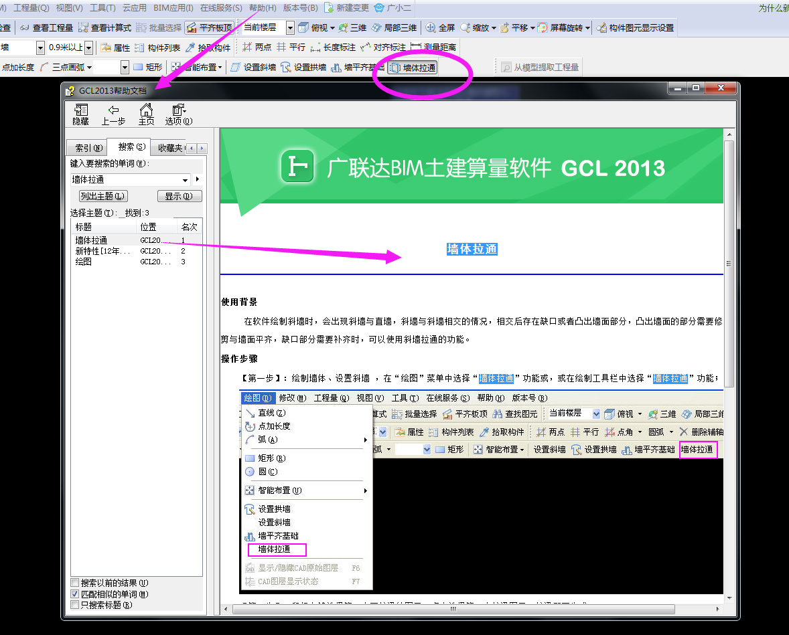The image size is (789, 635).
Task: Click vertical scrollbar thumb in help content
Action: pyautogui.click(x=729, y=264)
